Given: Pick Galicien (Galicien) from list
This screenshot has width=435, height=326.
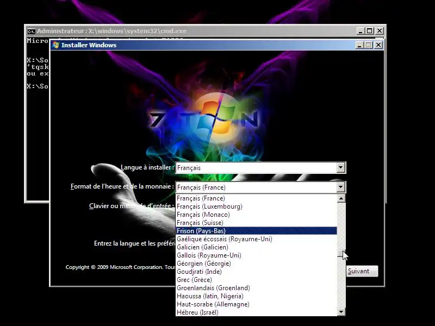Looking at the screenshot, I should 256,247.
